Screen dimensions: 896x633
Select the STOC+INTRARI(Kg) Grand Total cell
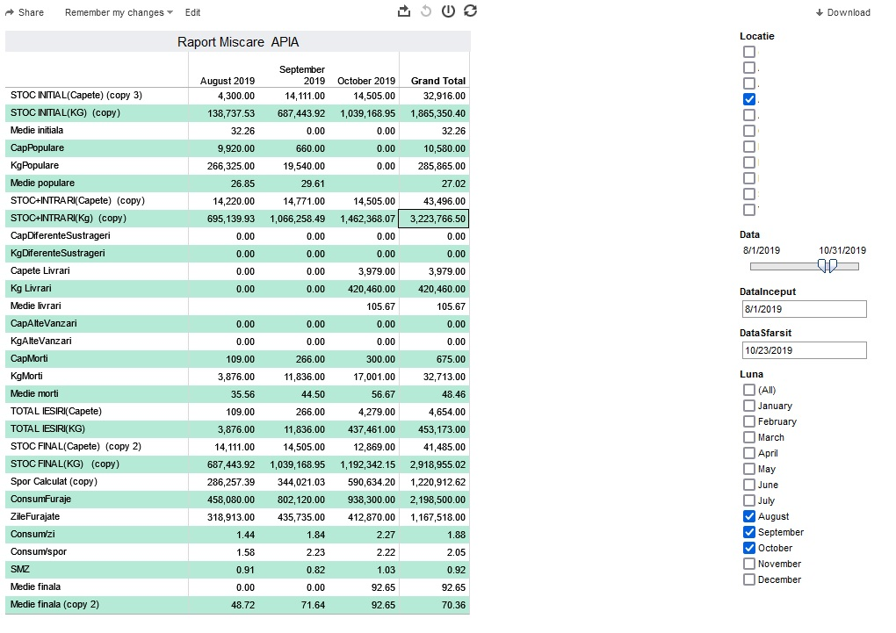click(x=434, y=219)
